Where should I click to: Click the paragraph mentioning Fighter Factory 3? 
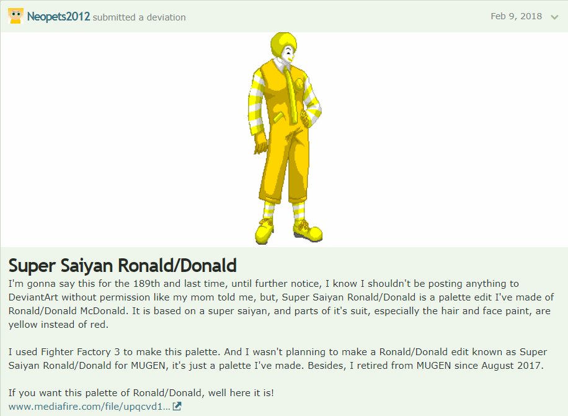coord(278,359)
